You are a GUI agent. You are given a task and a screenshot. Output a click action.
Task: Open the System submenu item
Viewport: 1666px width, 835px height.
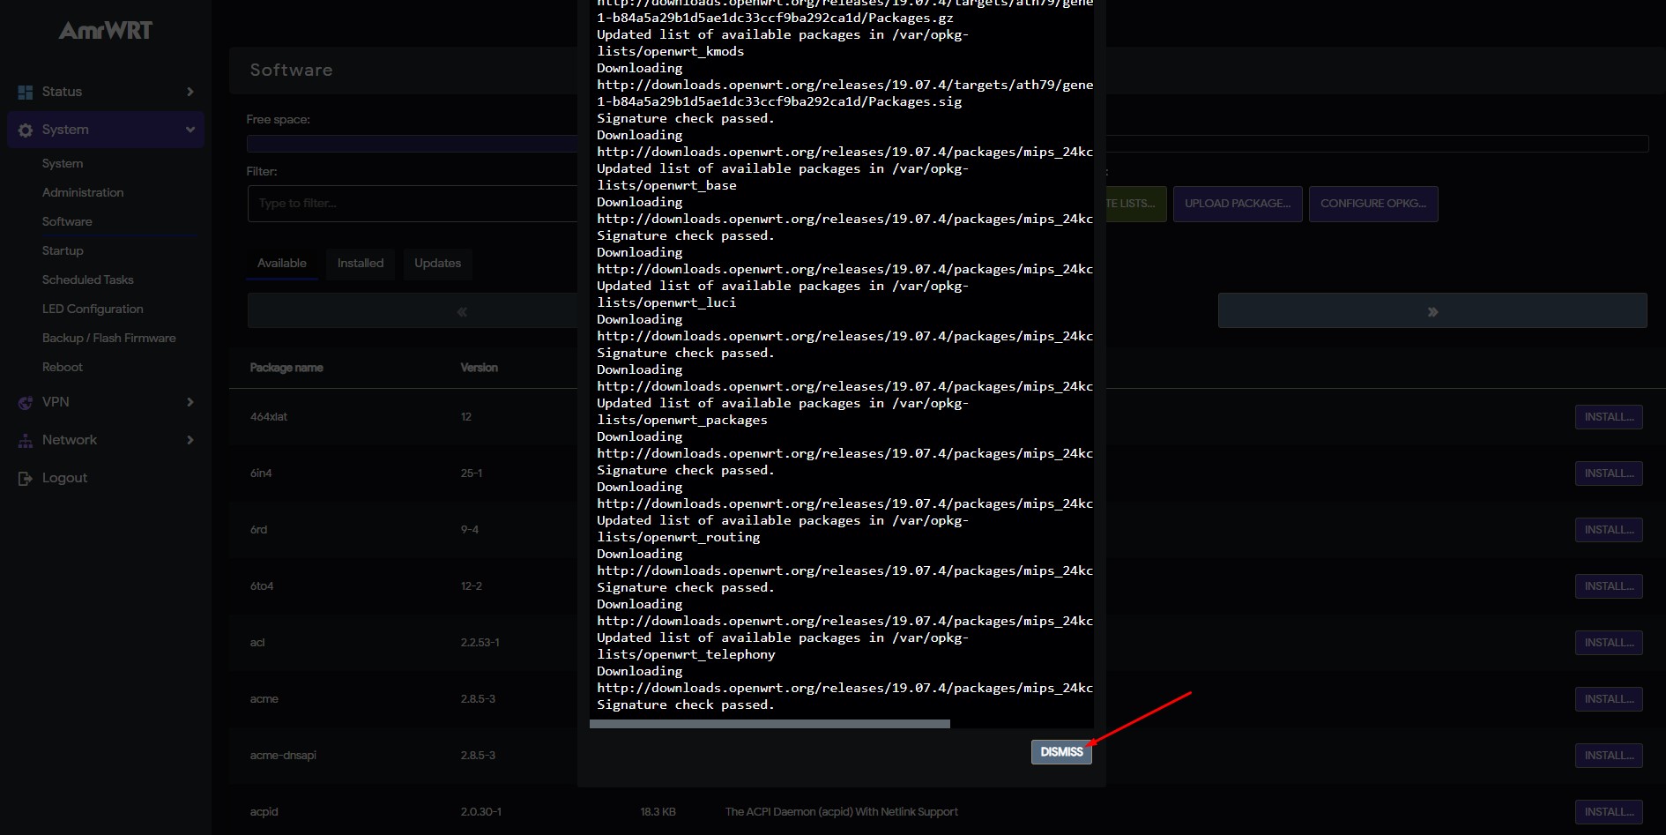[63, 163]
